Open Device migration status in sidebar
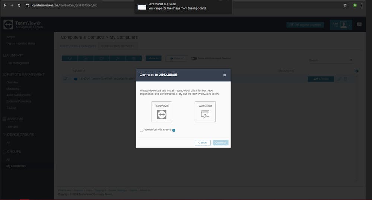Screen dimensions: 372x200 tap(20, 43)
